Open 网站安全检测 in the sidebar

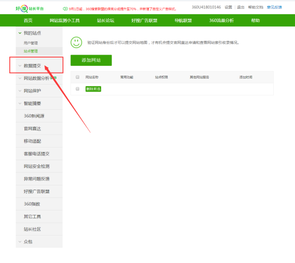click(x=37, y=166)
